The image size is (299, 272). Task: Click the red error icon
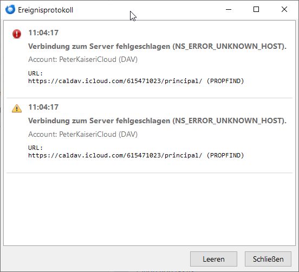coord(17,34)
